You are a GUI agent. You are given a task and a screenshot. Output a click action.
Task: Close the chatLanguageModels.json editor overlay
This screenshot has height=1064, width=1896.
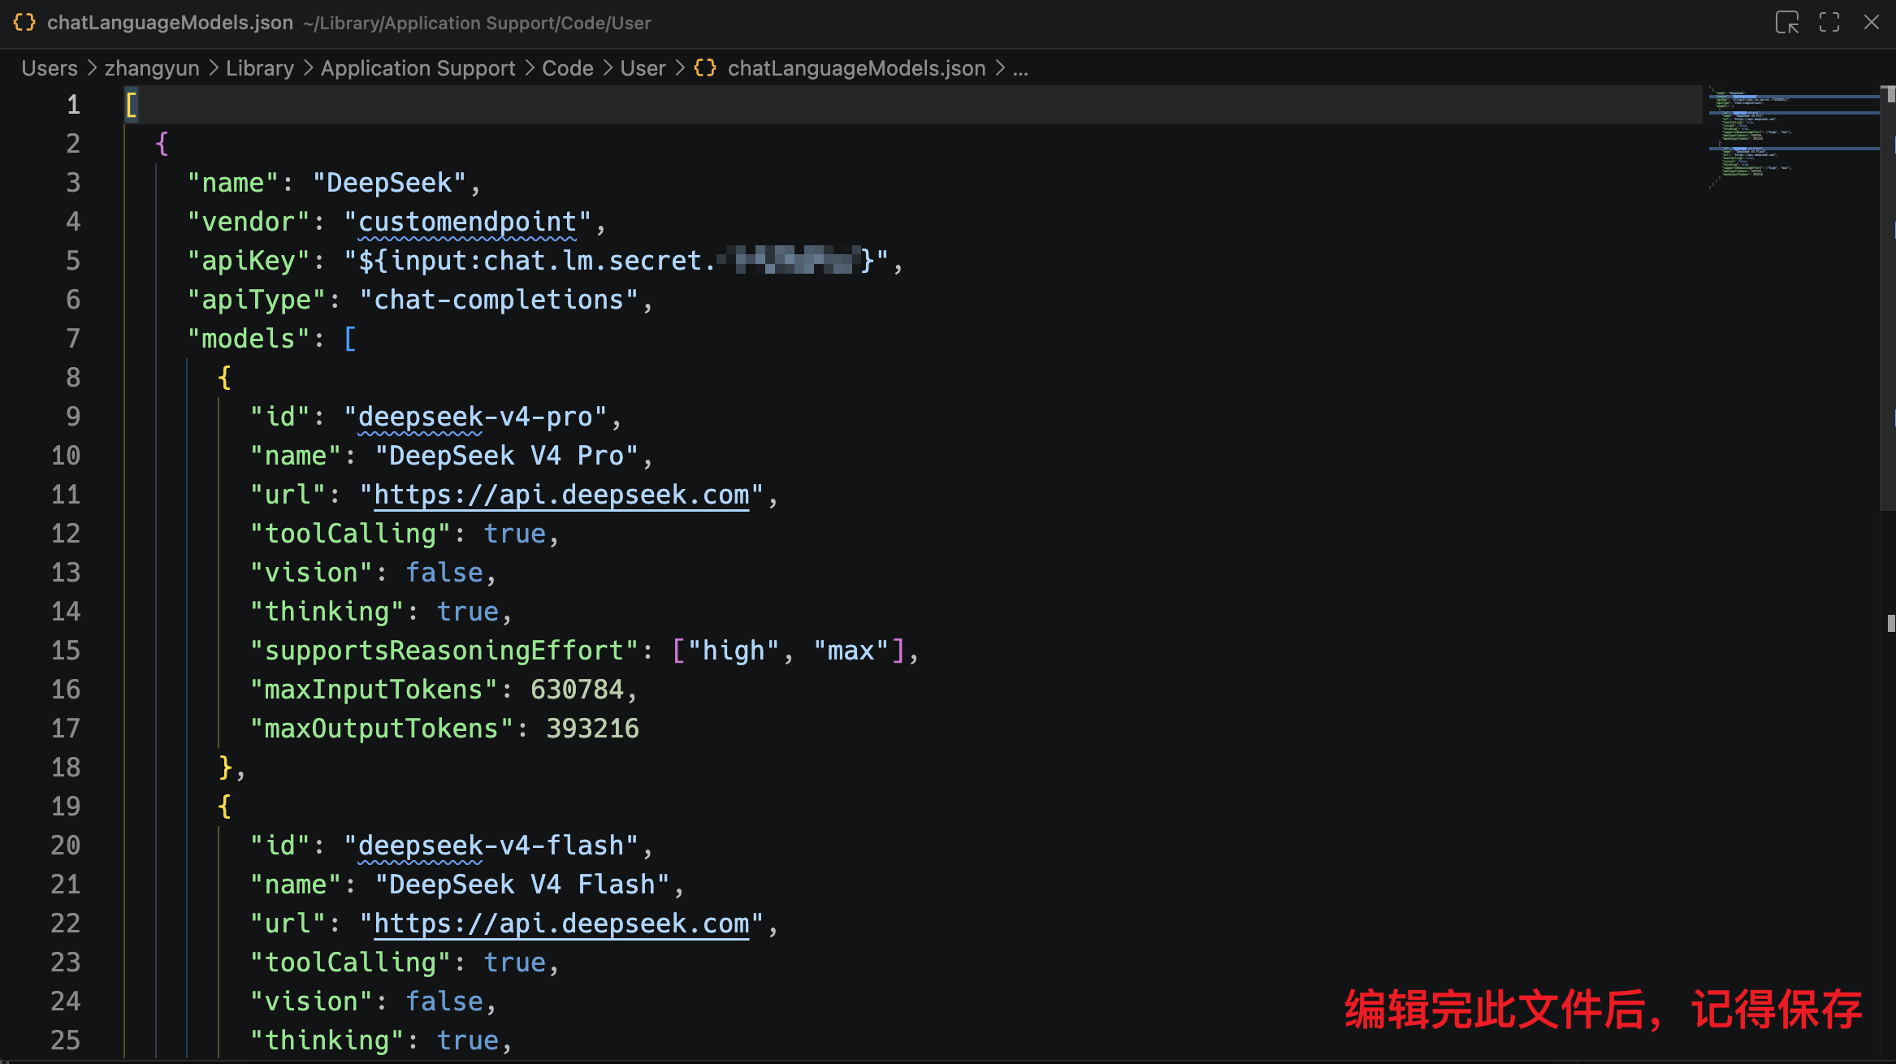(1872, 23)
